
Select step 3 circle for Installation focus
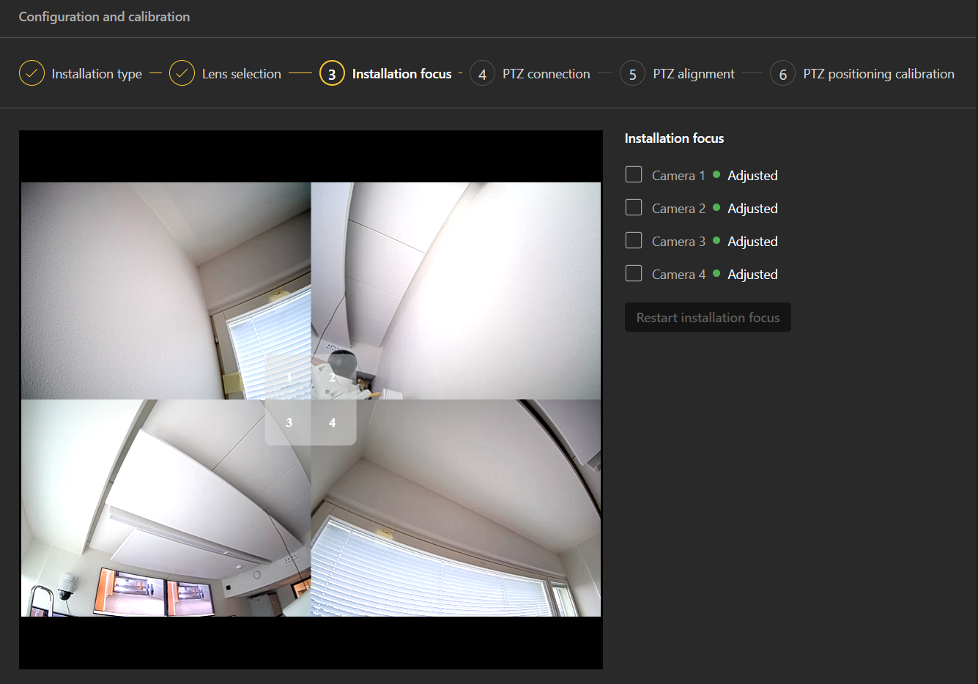point(332,73)
